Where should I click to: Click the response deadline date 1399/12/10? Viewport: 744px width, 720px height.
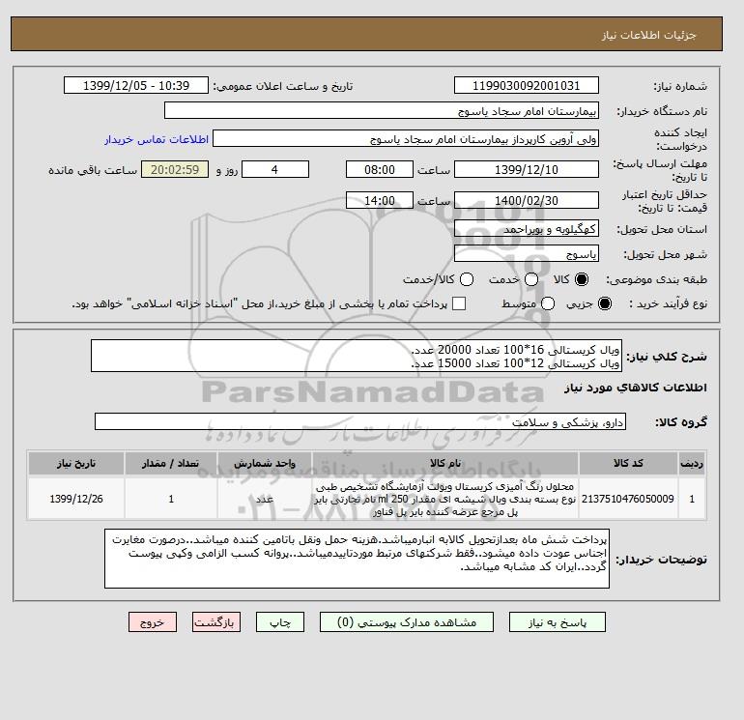[x=527, y=169]
